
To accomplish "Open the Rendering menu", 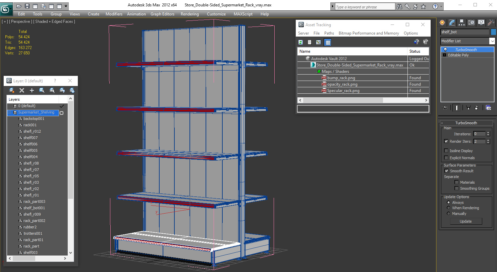I will (x=190, y=14).
